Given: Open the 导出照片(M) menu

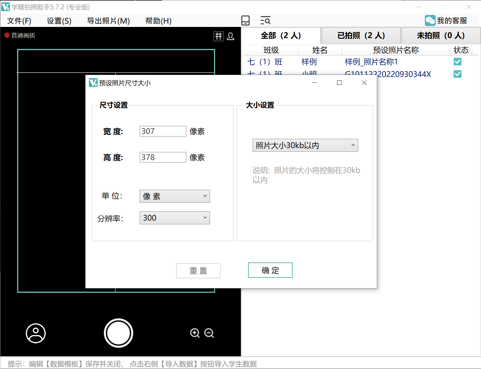Looking at the screenshot, I should pos(108,21).
